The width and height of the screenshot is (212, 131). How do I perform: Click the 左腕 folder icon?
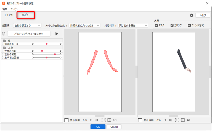(5, 48)
